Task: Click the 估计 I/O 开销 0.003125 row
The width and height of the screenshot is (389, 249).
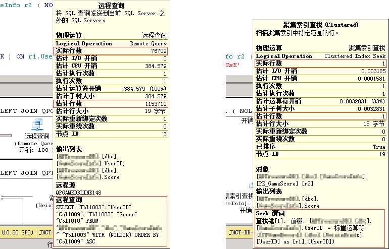Action: (x=320, y=71)
